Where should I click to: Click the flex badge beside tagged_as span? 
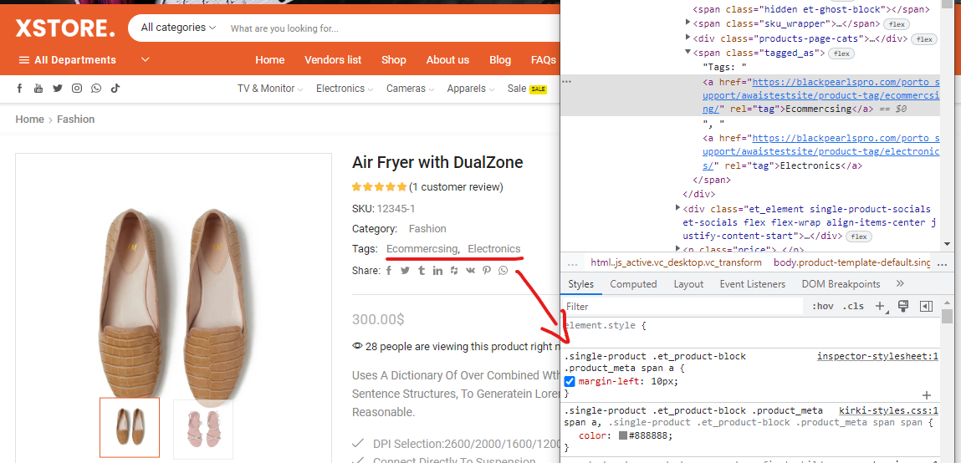point(841,53)
